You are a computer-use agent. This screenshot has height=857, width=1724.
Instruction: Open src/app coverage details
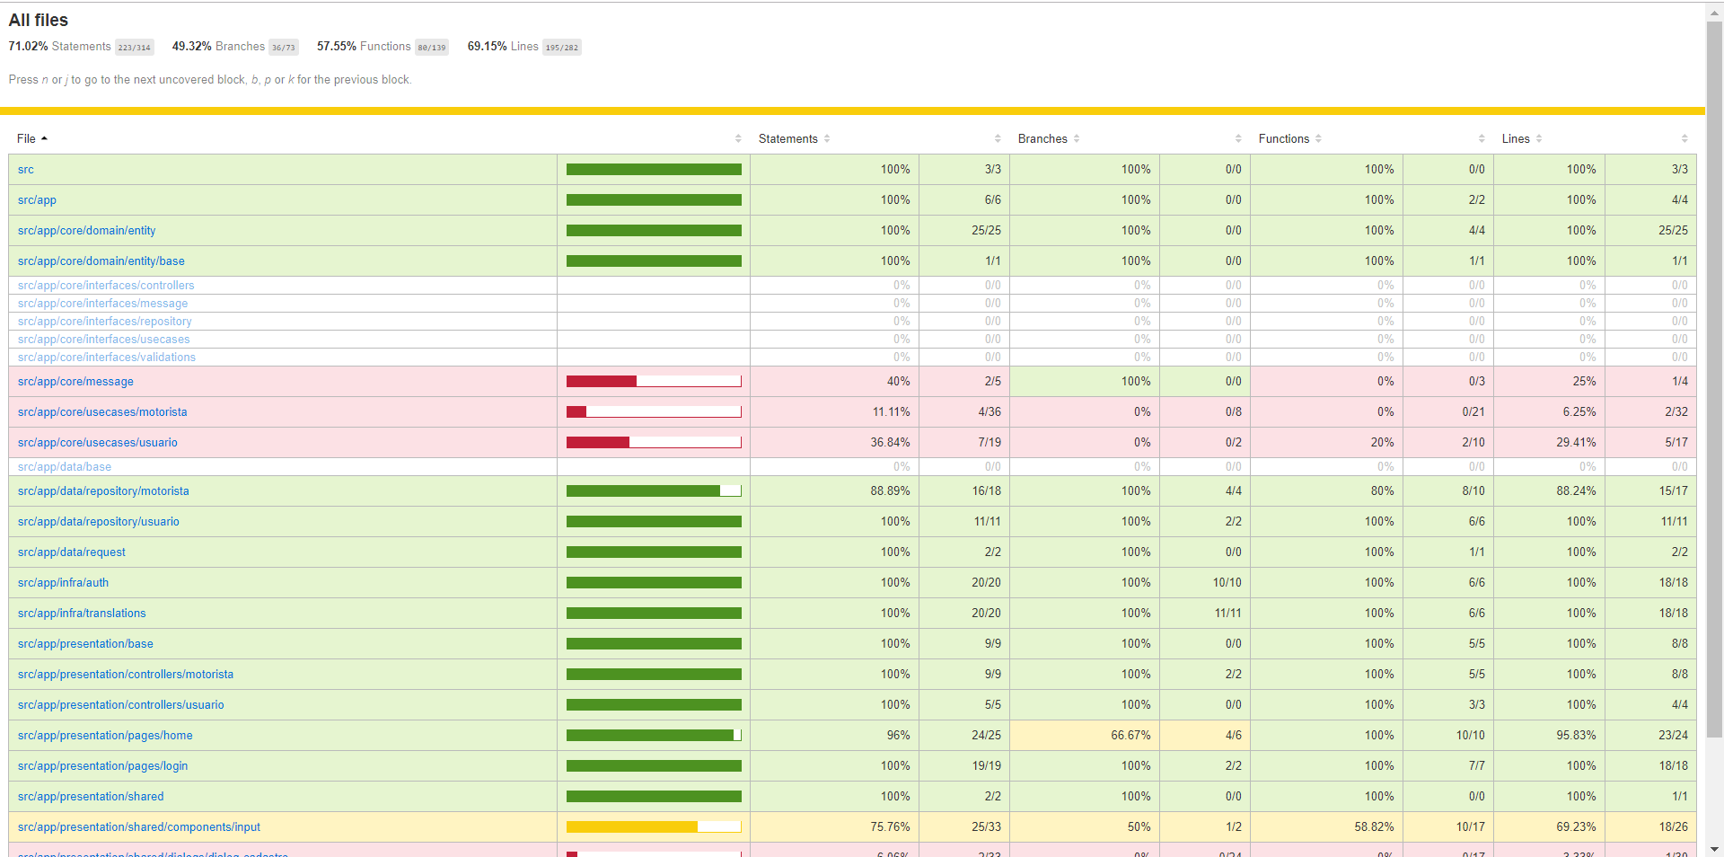(37, 199)
